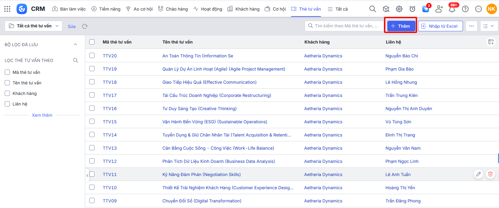Click the refresh icon next to Sửa

tap(85, 26)
